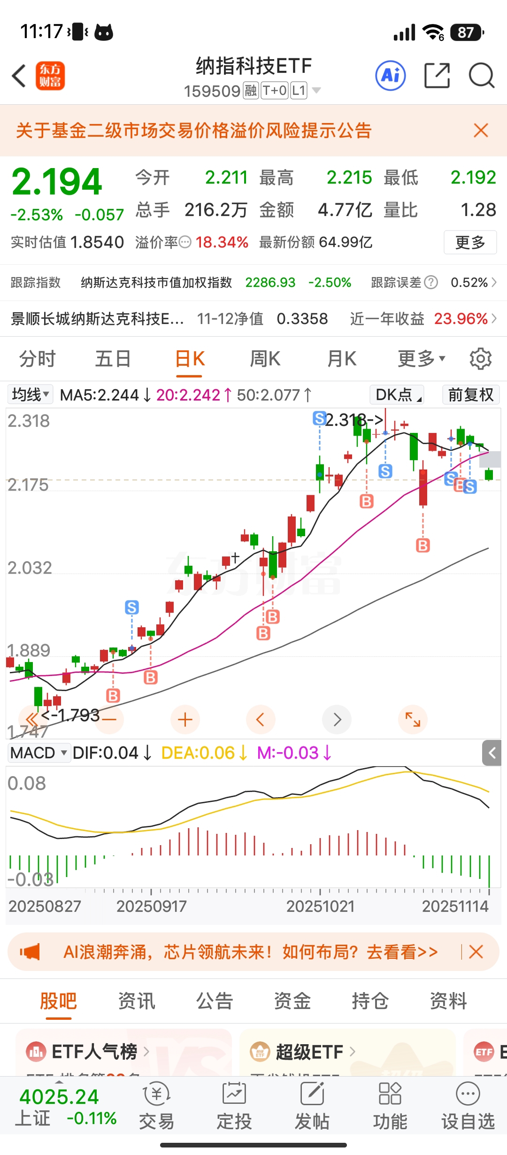Zoom out chart with minus button

(109, 719)
